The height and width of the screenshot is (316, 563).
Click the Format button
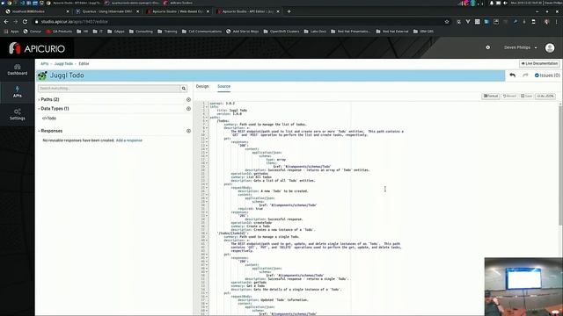click(x=491, y=96)
